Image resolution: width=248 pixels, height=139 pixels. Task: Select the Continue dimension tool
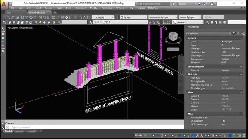click(49, 17)
